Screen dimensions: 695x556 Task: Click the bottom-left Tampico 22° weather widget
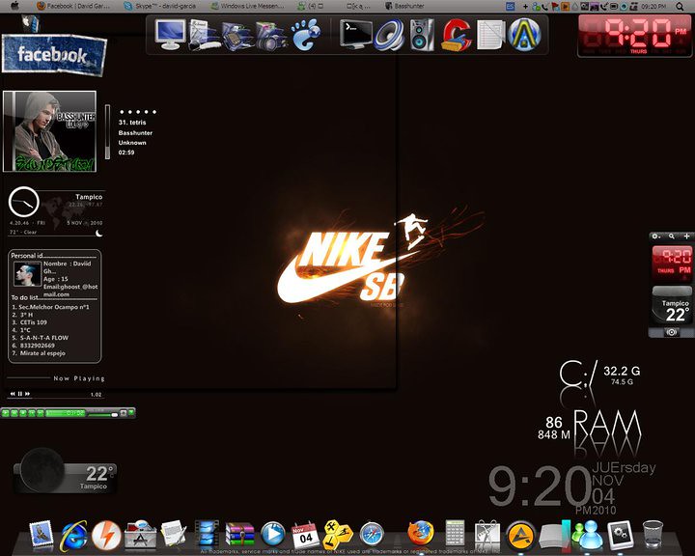pos(65,471)
